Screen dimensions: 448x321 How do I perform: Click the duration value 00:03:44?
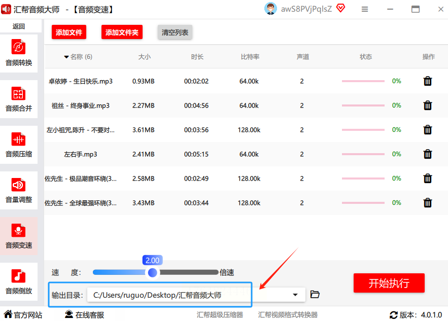196,203
